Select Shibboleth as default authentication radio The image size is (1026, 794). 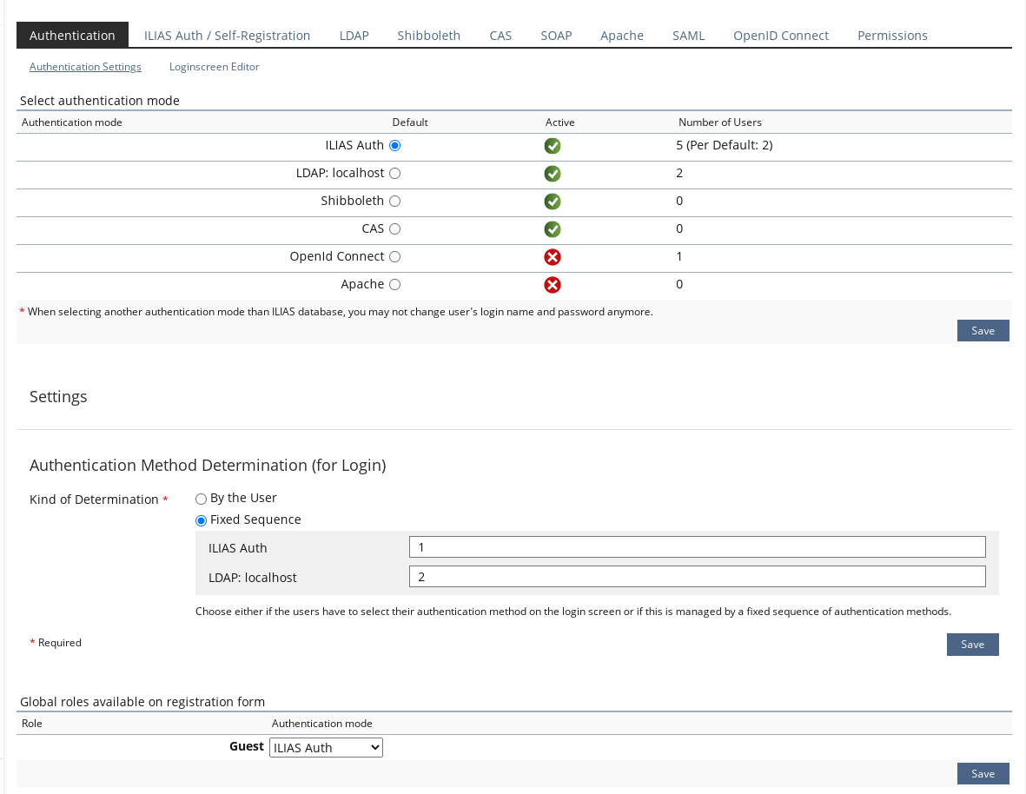coord(395,202)
